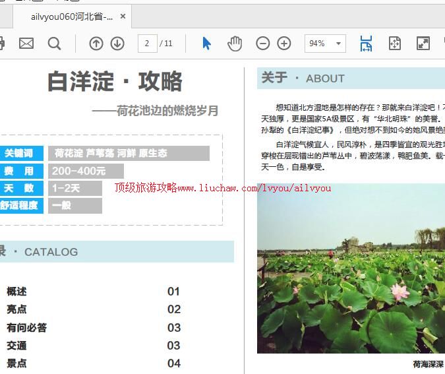Go to next page with down arrow
Image resolution: width=445 pixels, height=374 pixels.
pyautogui.click(x=117, y=44)
